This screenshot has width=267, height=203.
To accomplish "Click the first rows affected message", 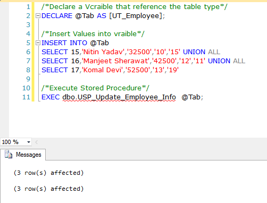I will coord(48,173).
